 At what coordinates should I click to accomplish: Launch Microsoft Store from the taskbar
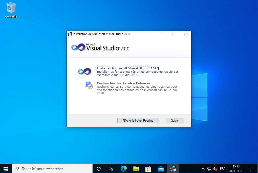(x=148, y=168)
